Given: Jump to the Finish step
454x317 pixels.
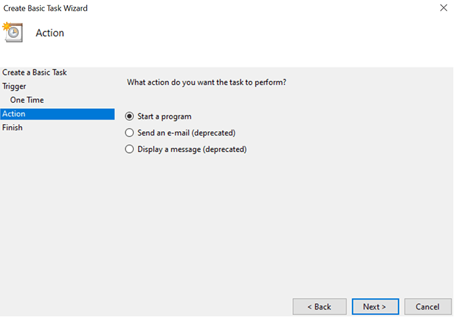Looking at the screenshot, I should (x=13, y=127).
